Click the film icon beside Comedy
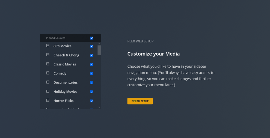270x138 pixels. (48, 73)
